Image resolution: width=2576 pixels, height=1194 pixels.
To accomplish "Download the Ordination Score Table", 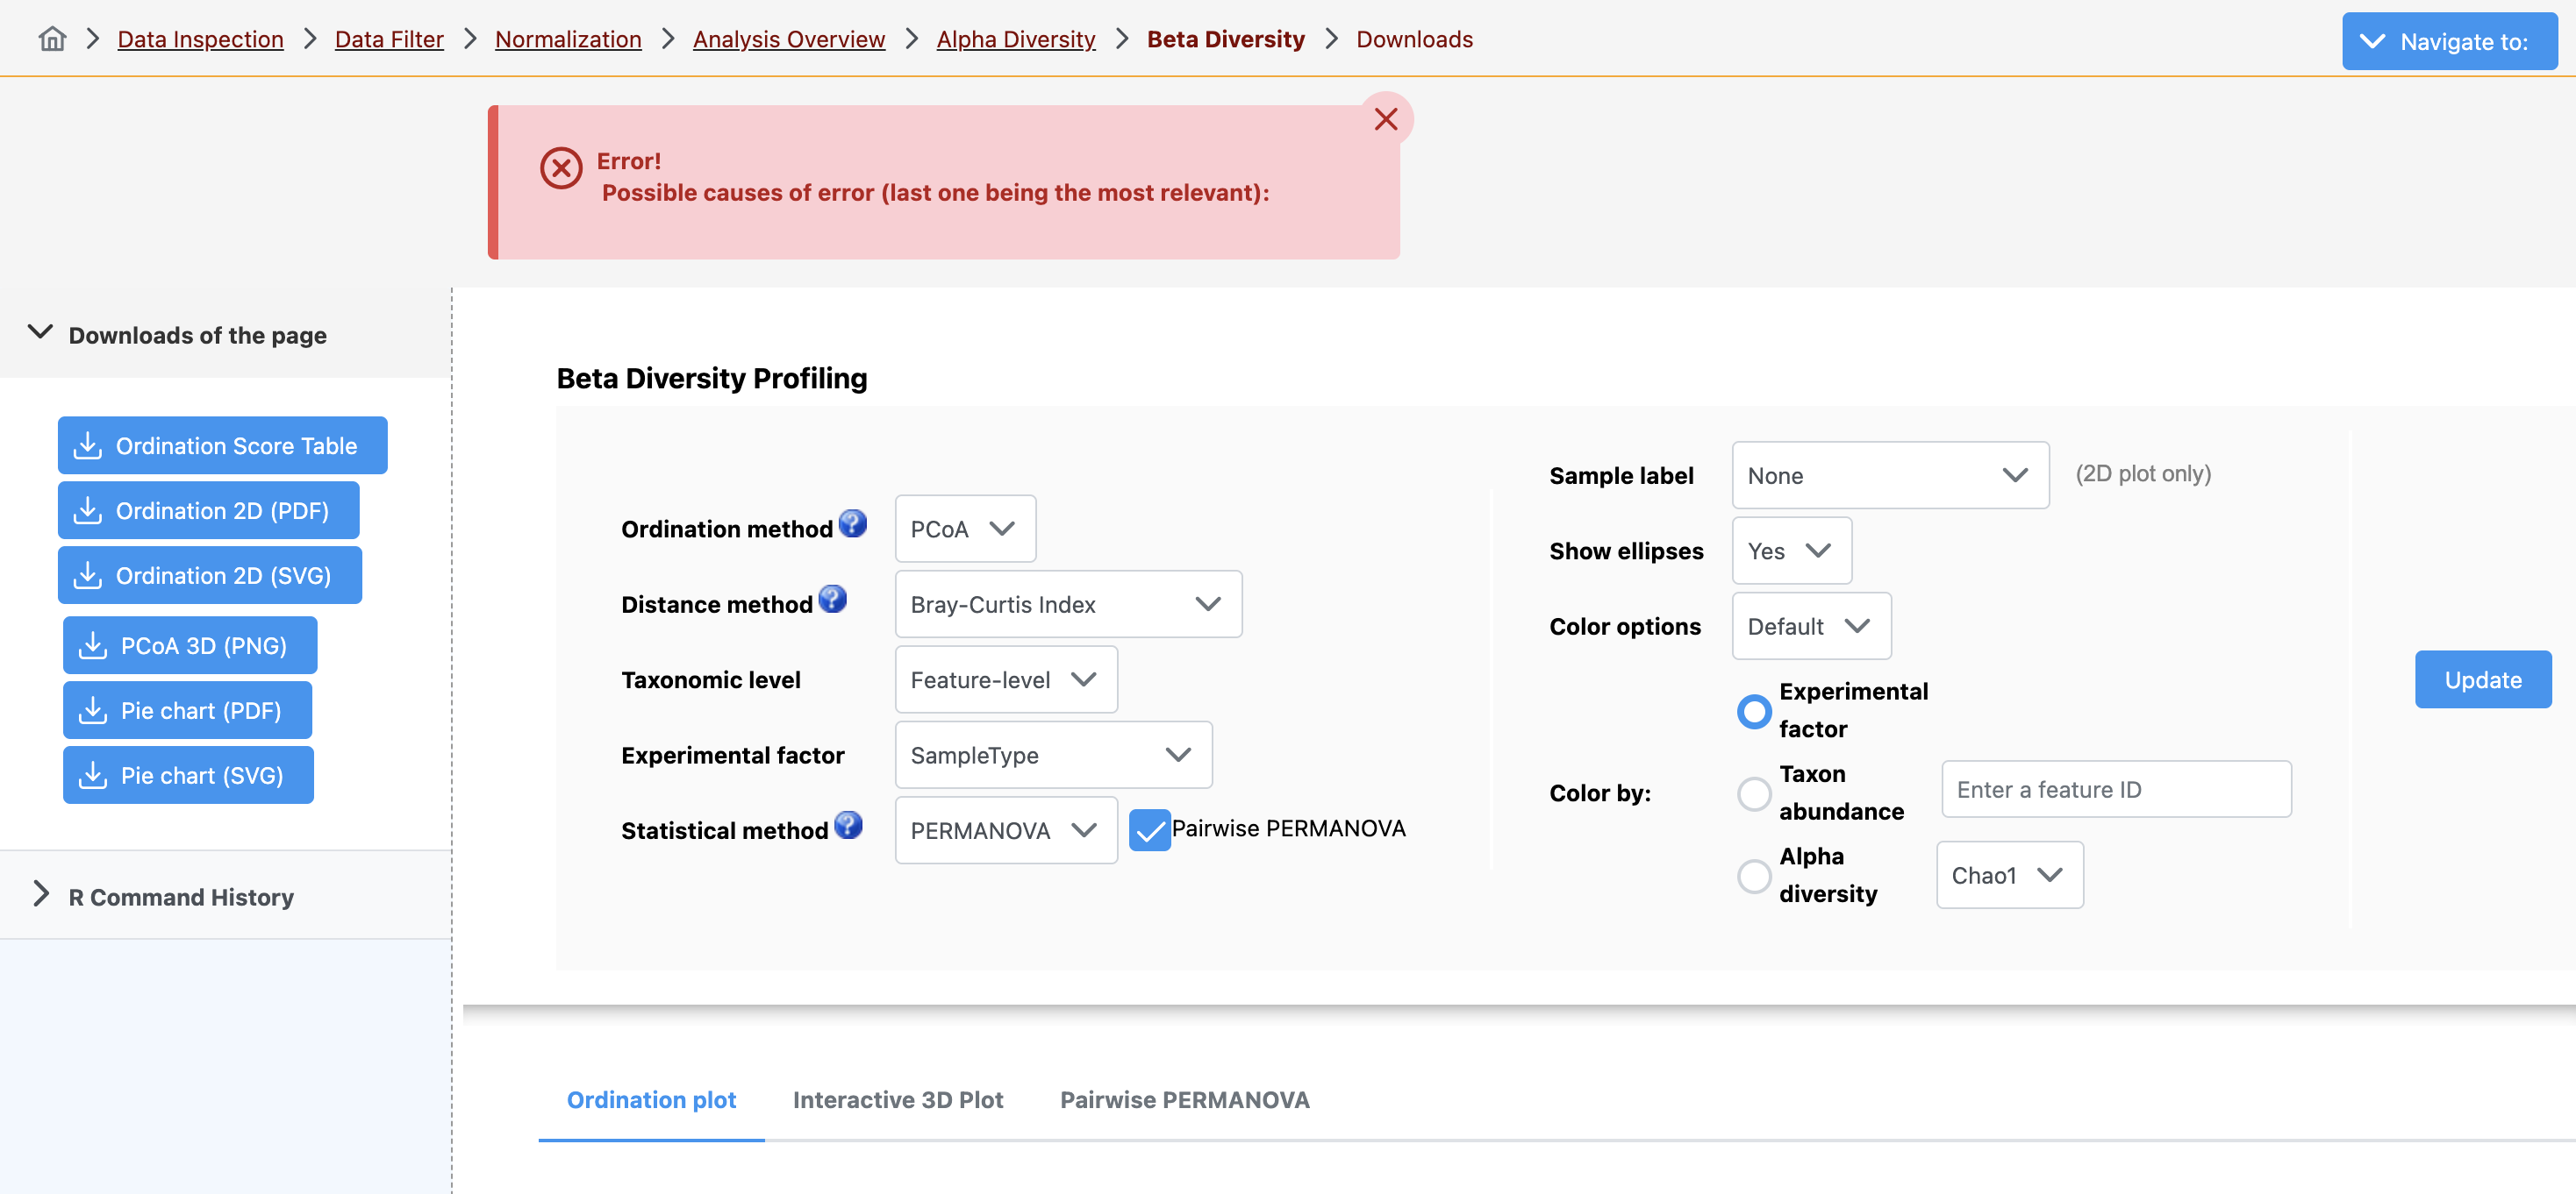I will coord(222,445).
